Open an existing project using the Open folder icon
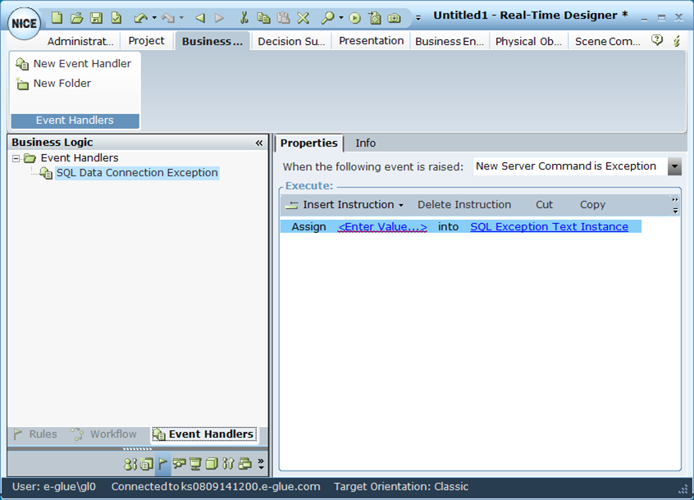 75,17
